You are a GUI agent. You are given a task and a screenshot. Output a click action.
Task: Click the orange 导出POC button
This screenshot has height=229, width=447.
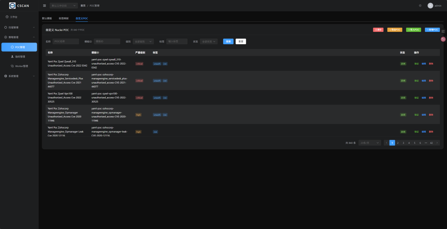point(394,30)
